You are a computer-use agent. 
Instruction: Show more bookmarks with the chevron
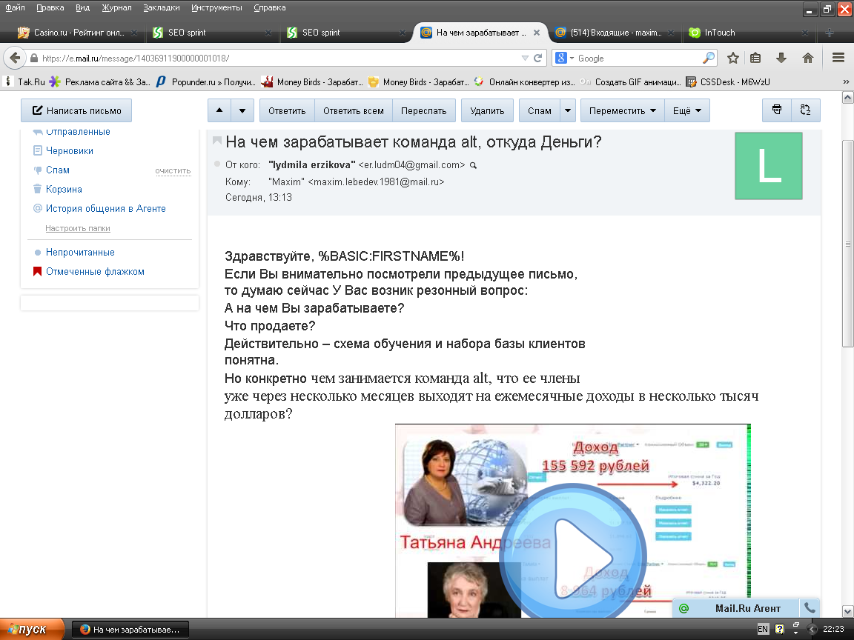(846, 81)
